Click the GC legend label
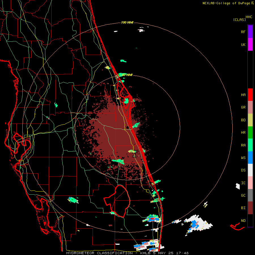 click(x=243, y=195)
